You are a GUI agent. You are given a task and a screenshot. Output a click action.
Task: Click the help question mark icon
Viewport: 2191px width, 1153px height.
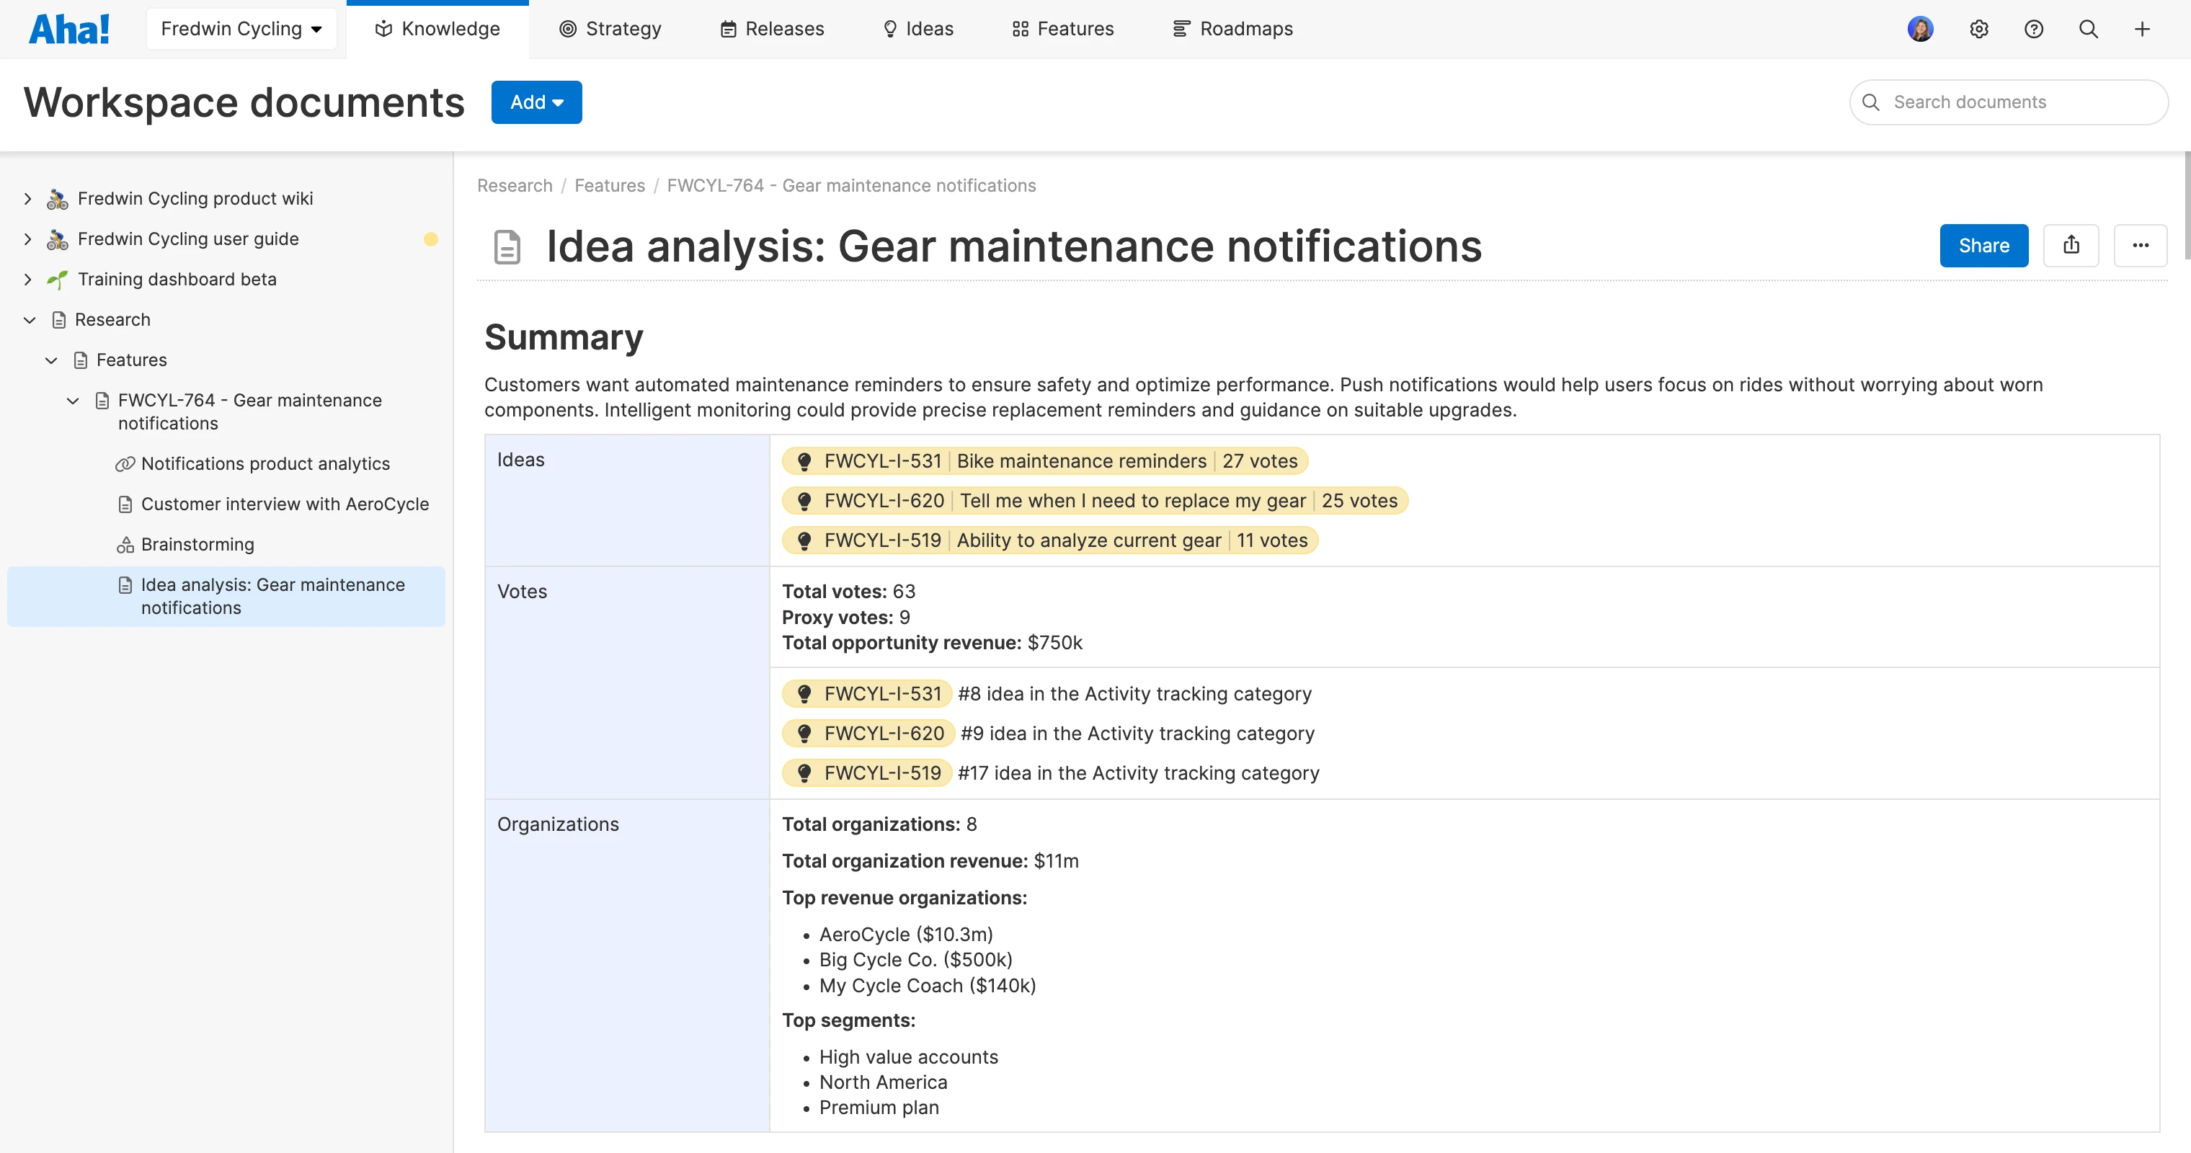click(2032, 29)
